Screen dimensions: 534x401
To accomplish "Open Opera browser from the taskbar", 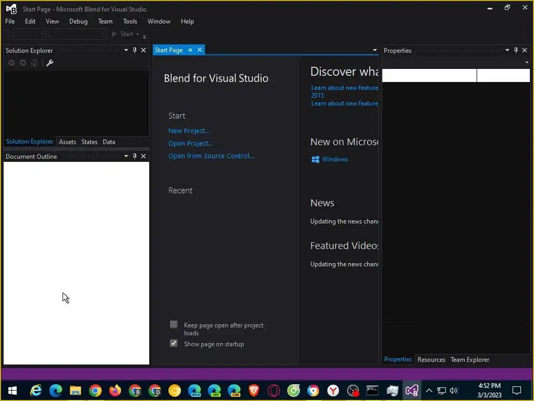I will [x=273, y=391].
